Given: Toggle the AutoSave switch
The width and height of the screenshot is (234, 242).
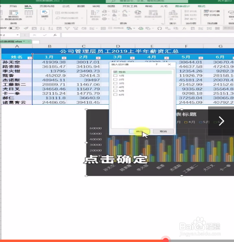Looking at the screenshot, I should pos(14,28).
